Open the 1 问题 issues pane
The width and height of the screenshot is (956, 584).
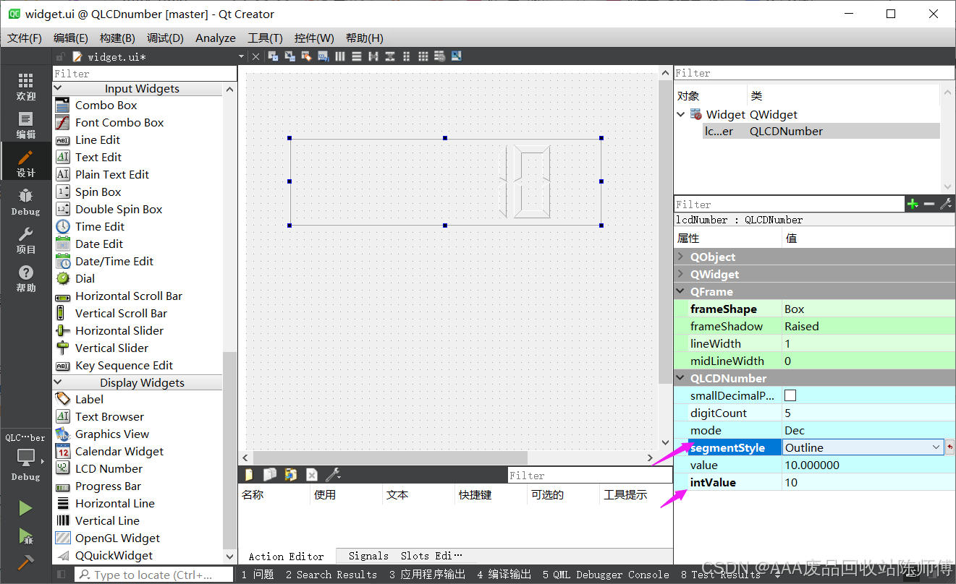point(258,575)
